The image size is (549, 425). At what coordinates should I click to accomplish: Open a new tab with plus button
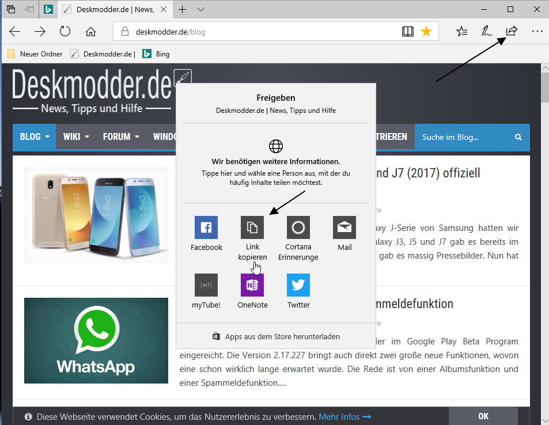tap(182, 9)
